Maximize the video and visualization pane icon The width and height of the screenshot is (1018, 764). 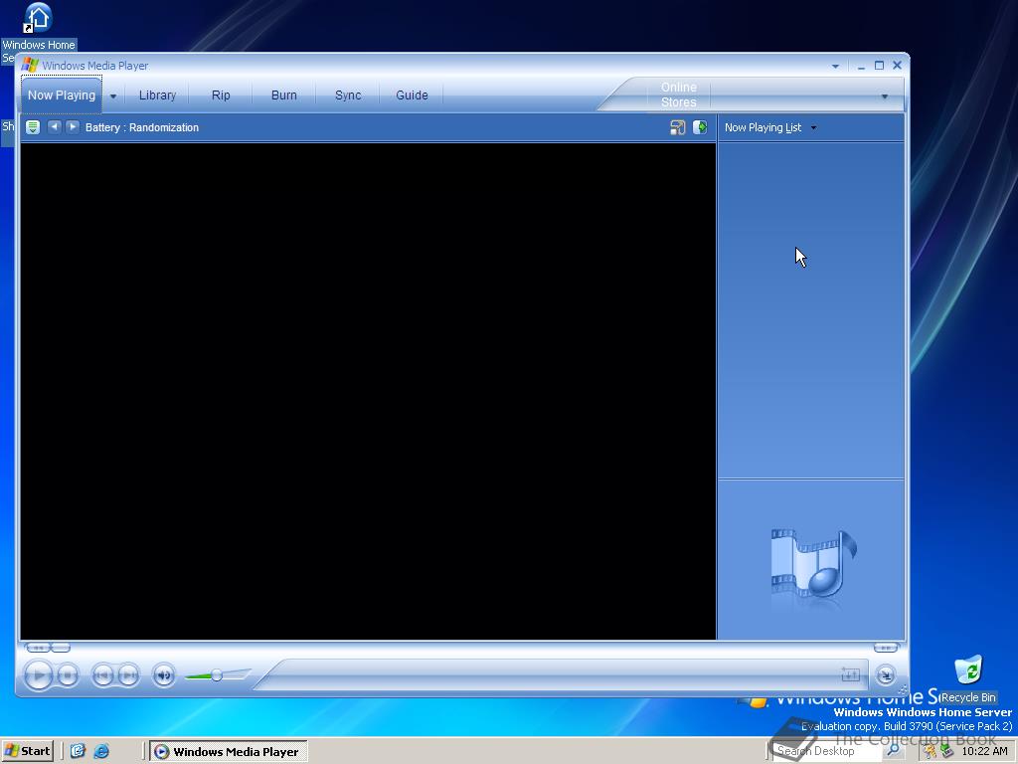pos(677,127)
